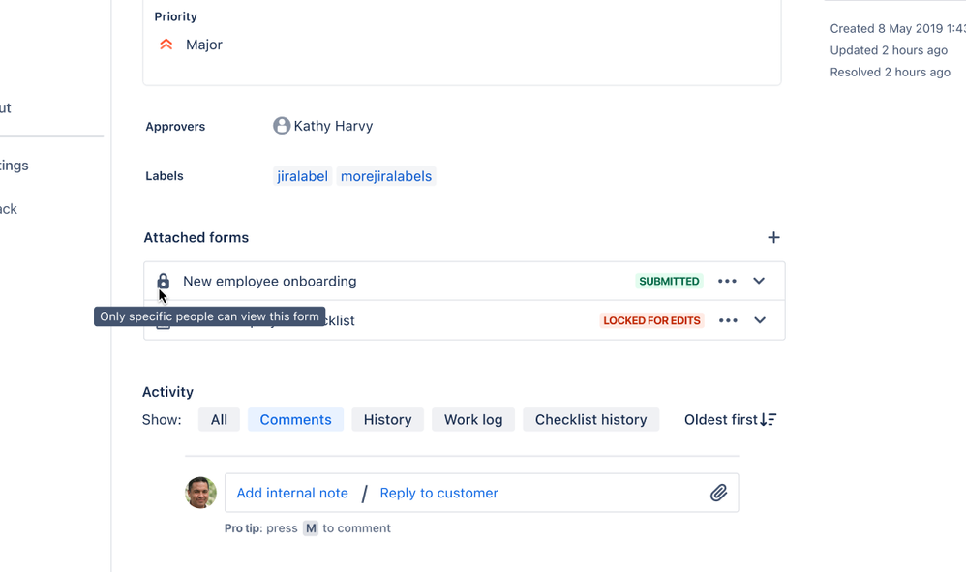This screenshot has height=572, width=966.
Task: Open the Work log activity filter
Action: tap(473, 419)
